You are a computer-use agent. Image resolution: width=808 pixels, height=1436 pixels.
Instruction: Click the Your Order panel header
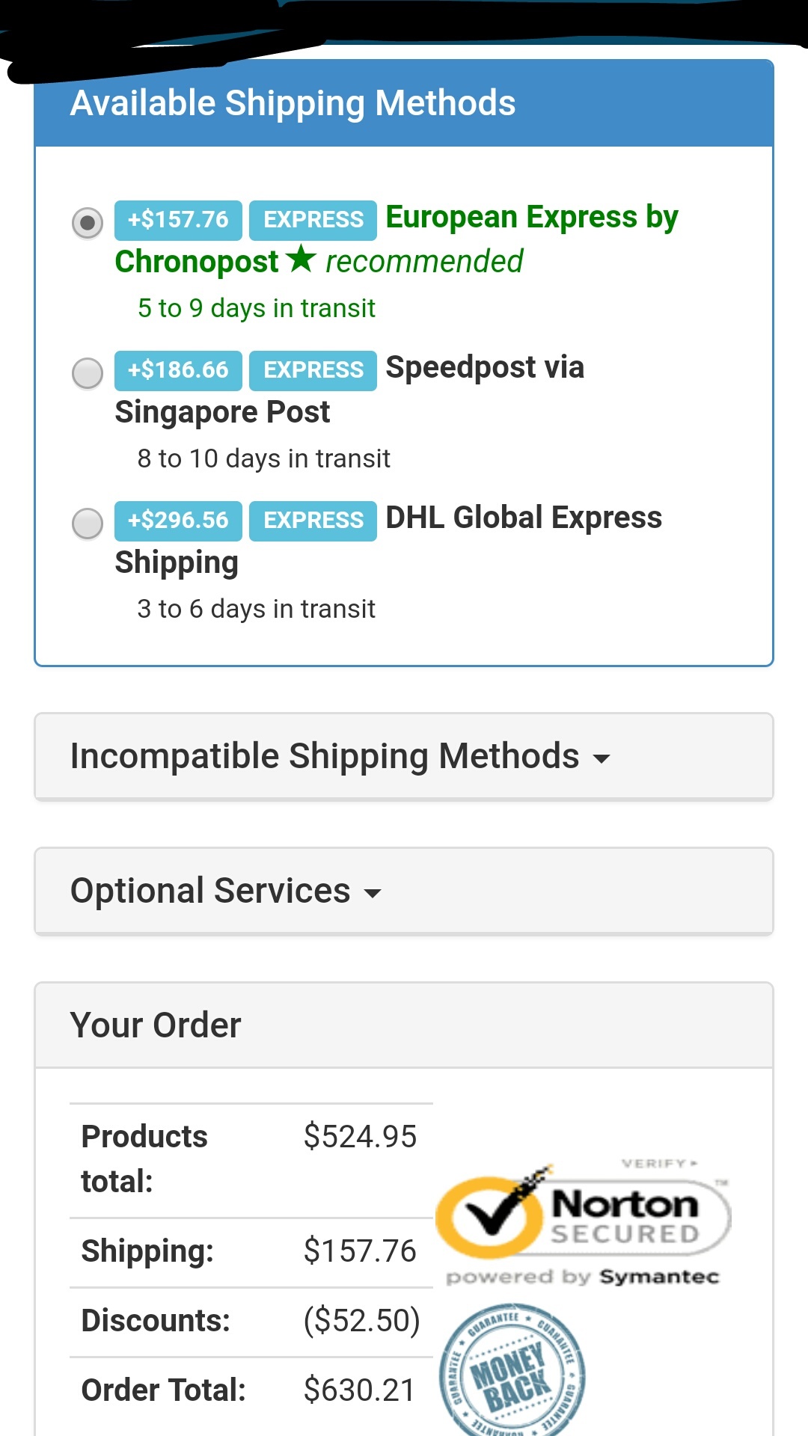point(156,1025)
